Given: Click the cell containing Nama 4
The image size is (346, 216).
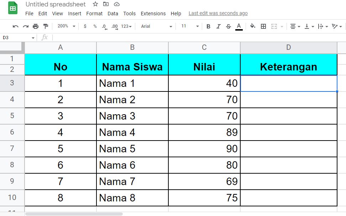Looking at the screenshot, I should pyautogui.click(x=132, y=132).
